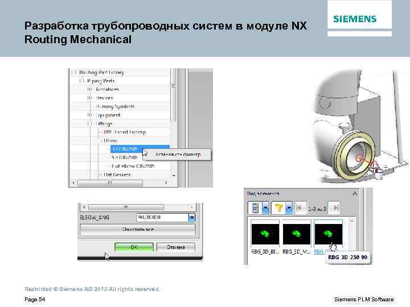
Task: Click the RBG 3D 250 90 tooltip
Action: (347, 258)
